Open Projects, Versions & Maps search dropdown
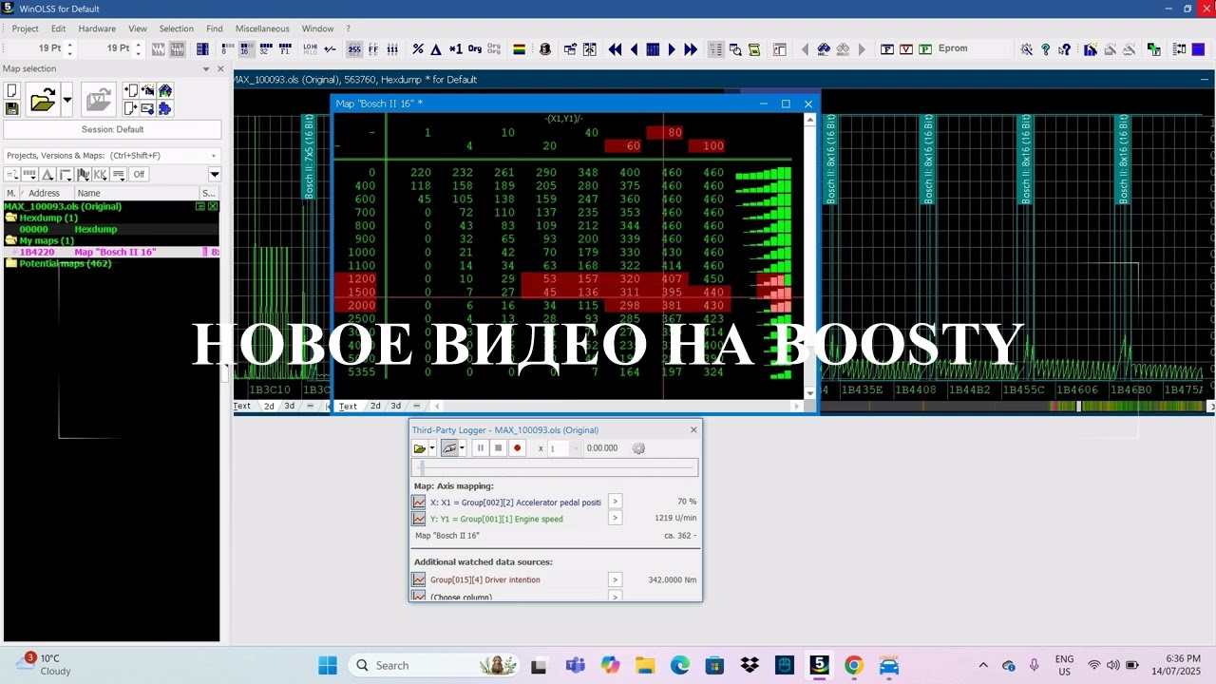Image resolution: width=1216 pixels, height=684 pixels. 214,156
